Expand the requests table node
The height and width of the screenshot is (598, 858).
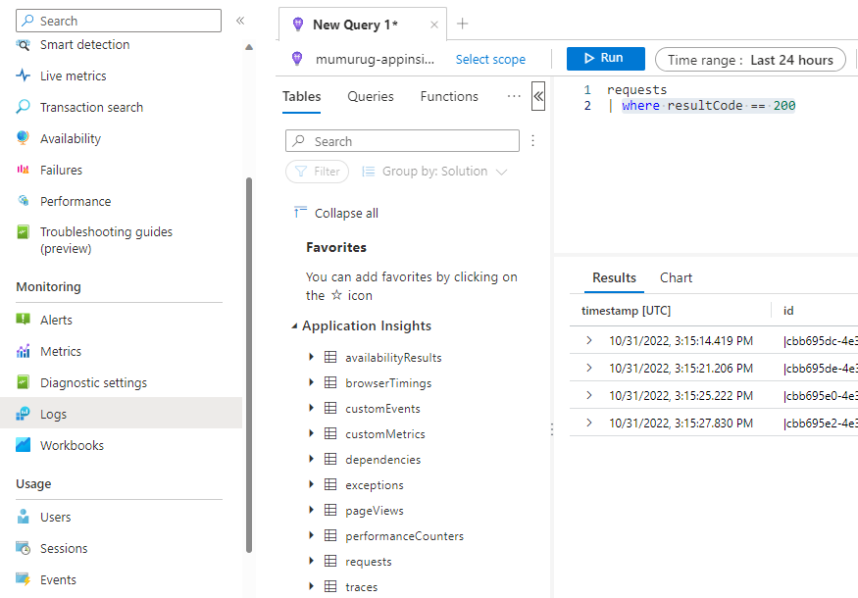[x=312, y=561]
